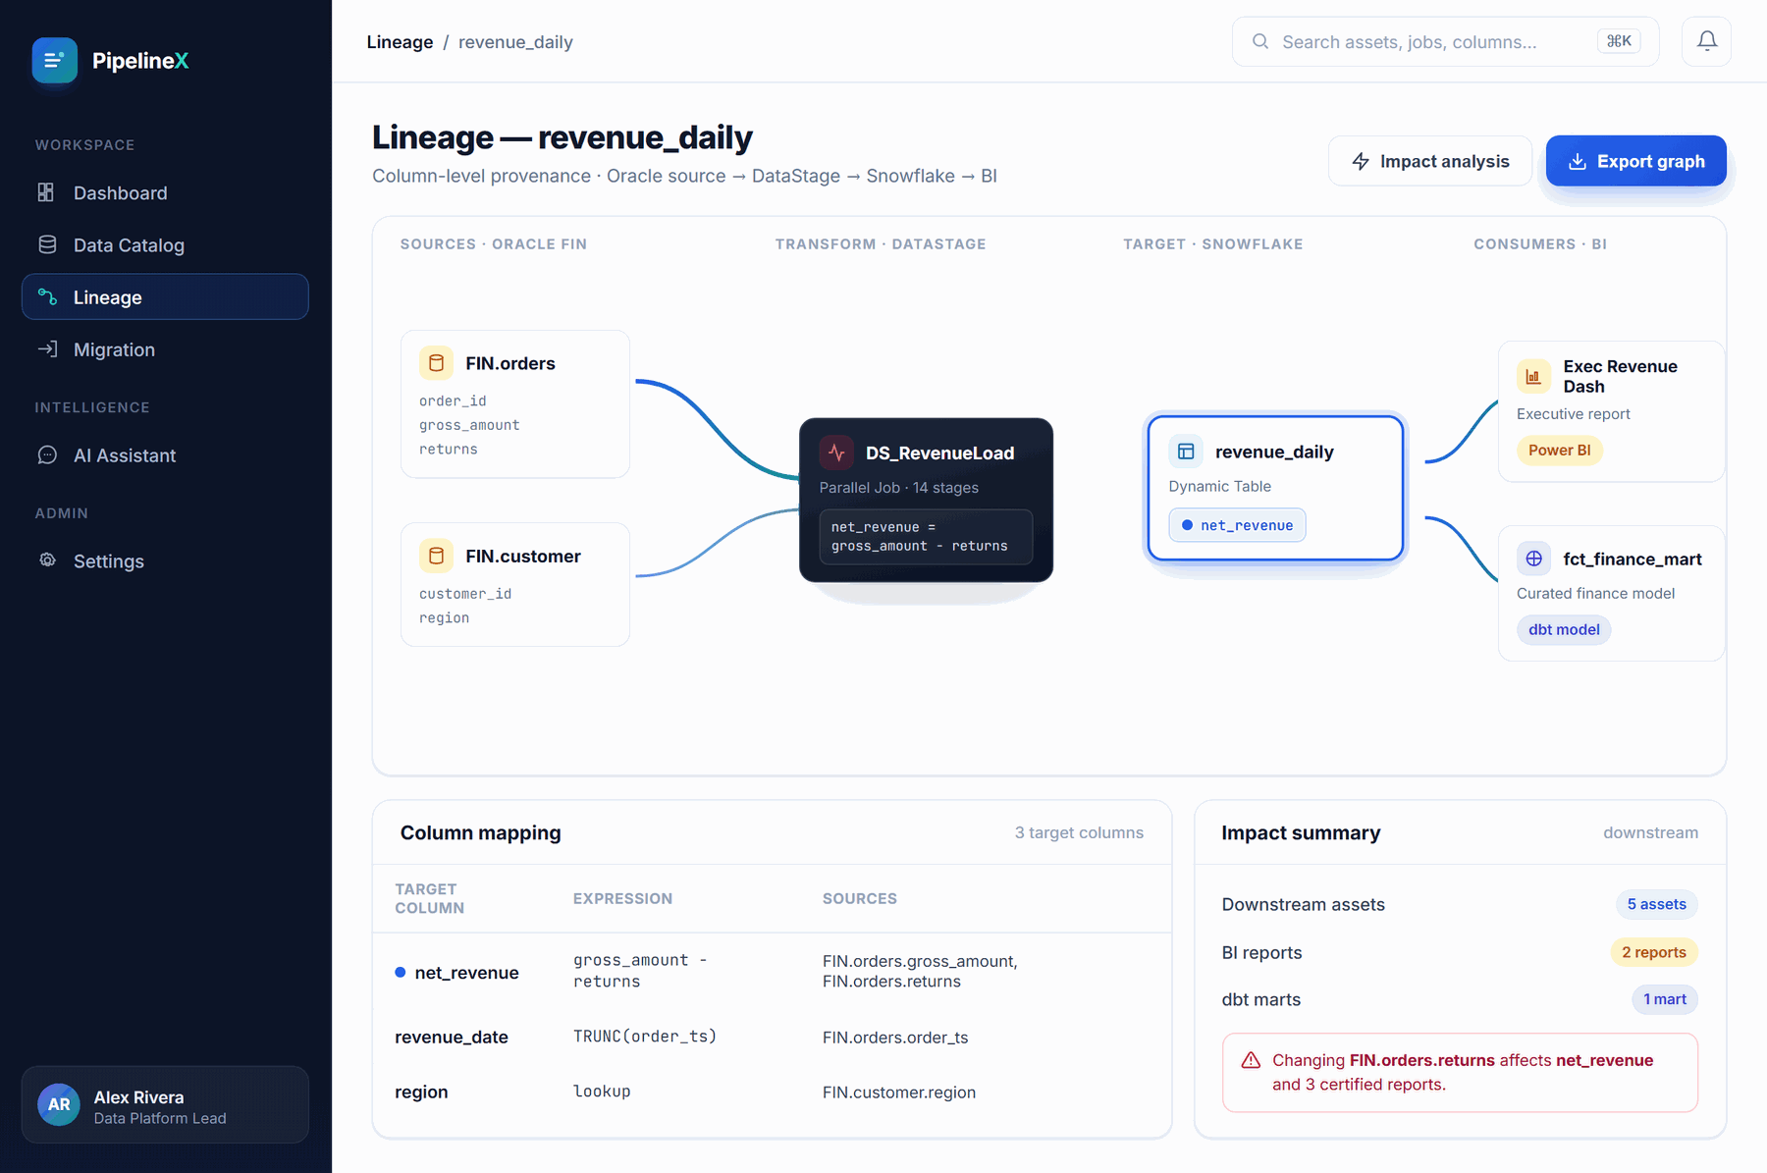Click the Migration arrow icon
1767x1173 pixels.
point(46,349)
